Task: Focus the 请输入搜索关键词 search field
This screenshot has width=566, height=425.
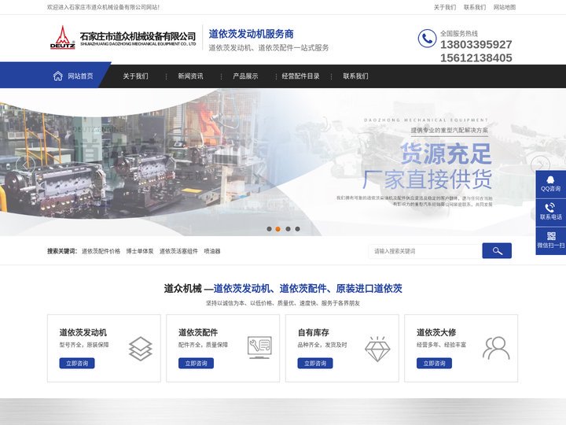Action: pos(425,251)
